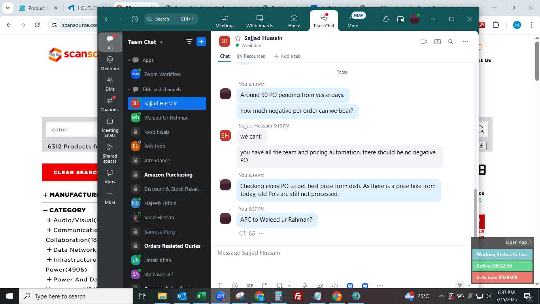
Task: Star the Sajjad Hussain chat
Action: point(238,38)
